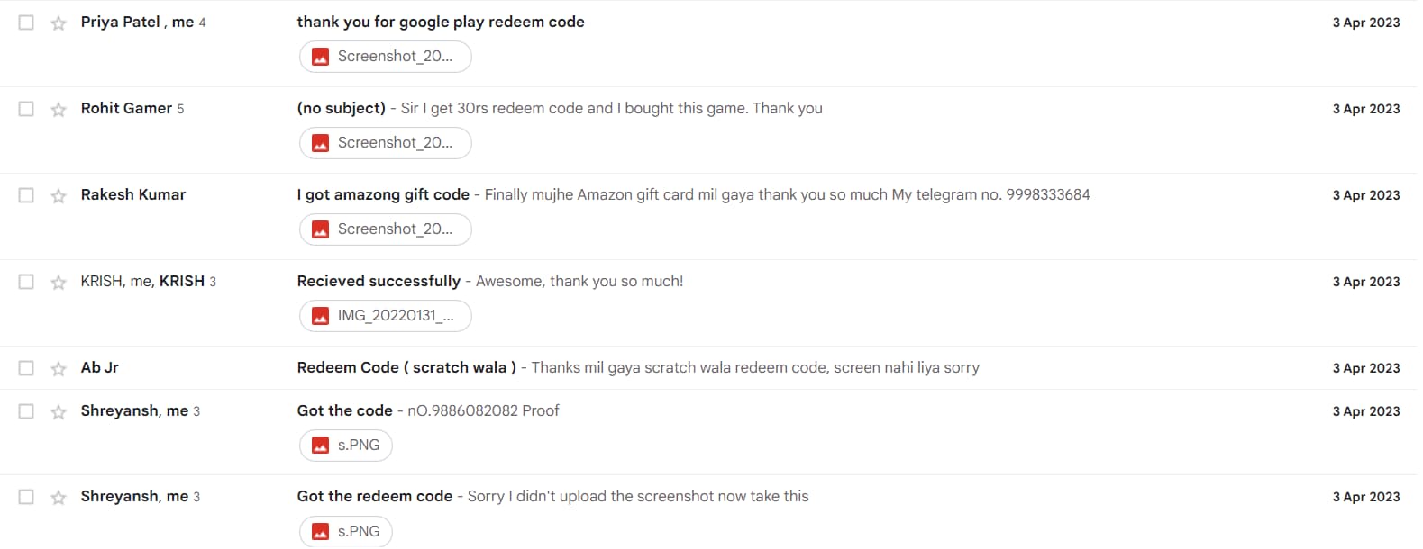The height and width of the screenshot is (549, 1423).
Task: Tick the checkbox for Rakesh Kumar email
Action: point(26,195)
